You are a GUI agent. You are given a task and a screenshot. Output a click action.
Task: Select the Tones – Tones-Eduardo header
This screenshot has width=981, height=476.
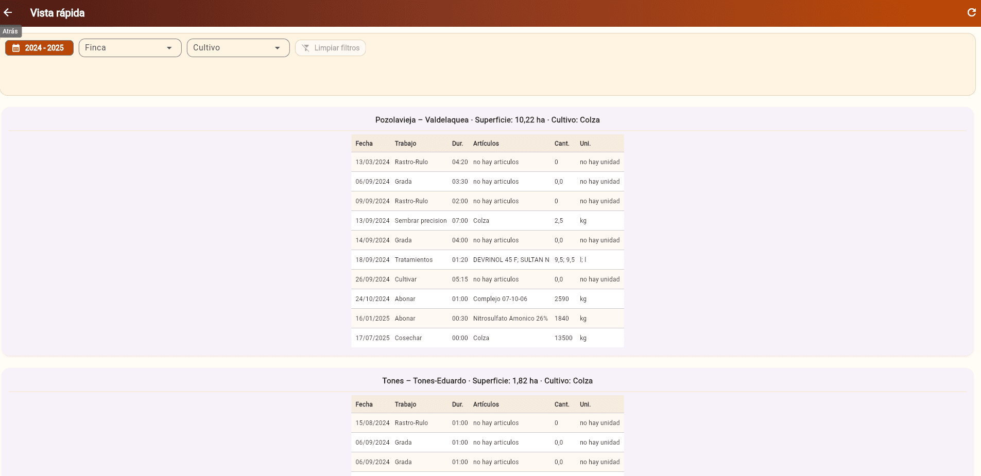point(487,381)
